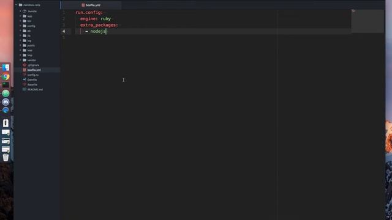This screenshot has height=220, width=392.
Task: Open Google Chrome from the dock
Action: coord(6,76)
